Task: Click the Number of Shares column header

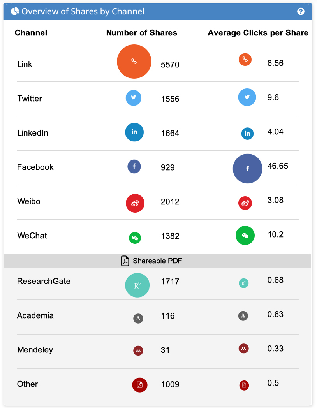Action: 141,33
